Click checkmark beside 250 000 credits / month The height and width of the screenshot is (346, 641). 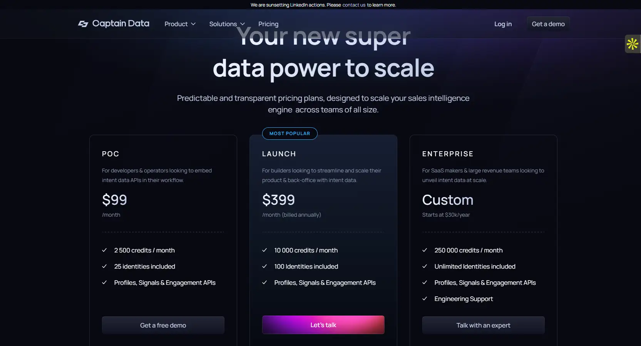425,250
